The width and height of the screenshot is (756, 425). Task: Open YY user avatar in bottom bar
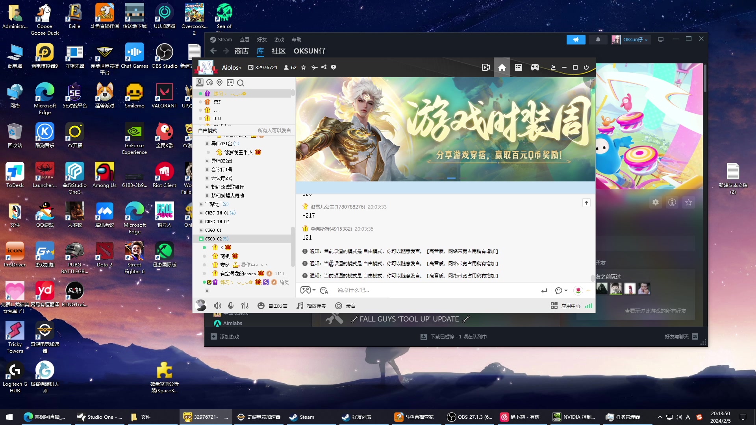pos(201,305)
